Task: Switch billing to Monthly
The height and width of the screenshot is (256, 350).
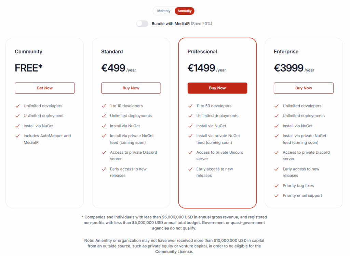Action: [x=164, y=11]
